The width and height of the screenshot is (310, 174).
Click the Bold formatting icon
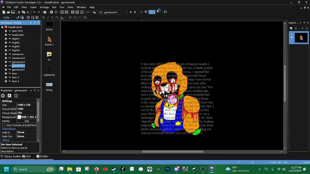pos(43,18)
